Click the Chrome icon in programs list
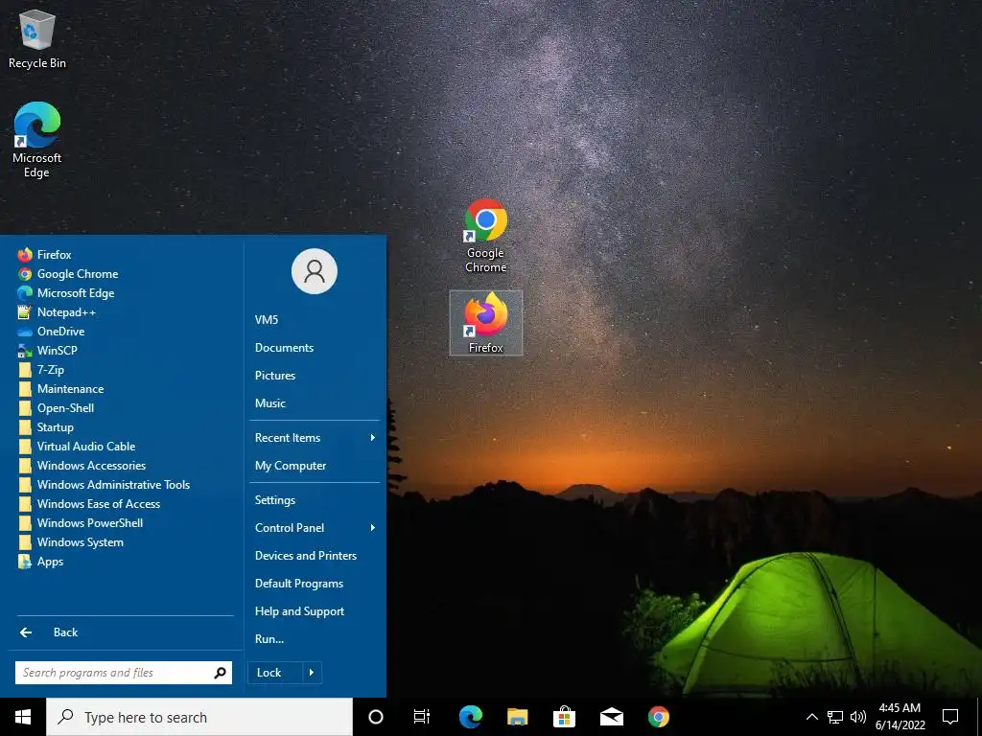 (25, 274)
